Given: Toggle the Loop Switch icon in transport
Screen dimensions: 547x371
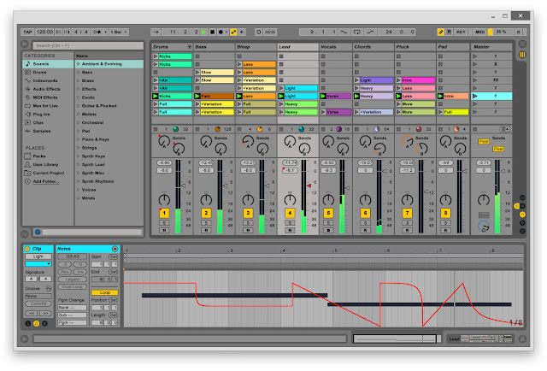Looking at the screenshot, I should coord(357,32).
